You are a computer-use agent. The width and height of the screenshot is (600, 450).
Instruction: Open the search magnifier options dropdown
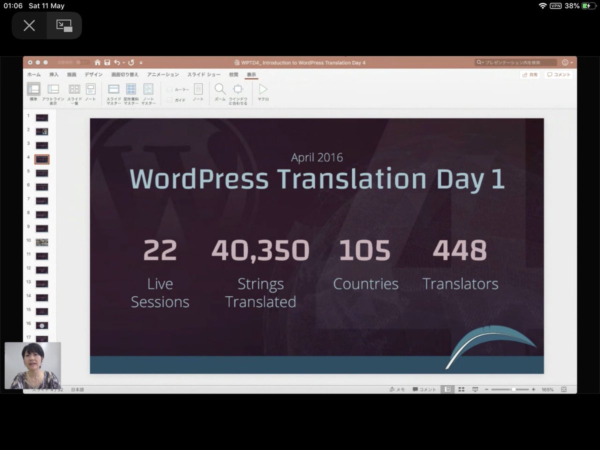click(x=480, y=62)
